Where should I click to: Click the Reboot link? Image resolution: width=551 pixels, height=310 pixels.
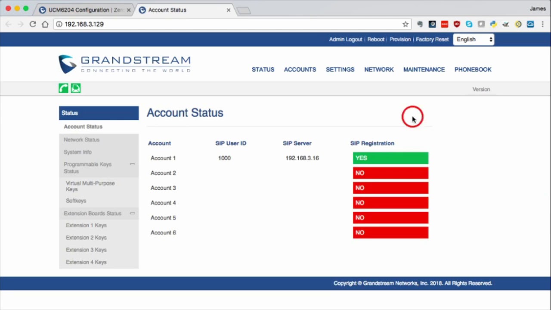coord(376,39)
